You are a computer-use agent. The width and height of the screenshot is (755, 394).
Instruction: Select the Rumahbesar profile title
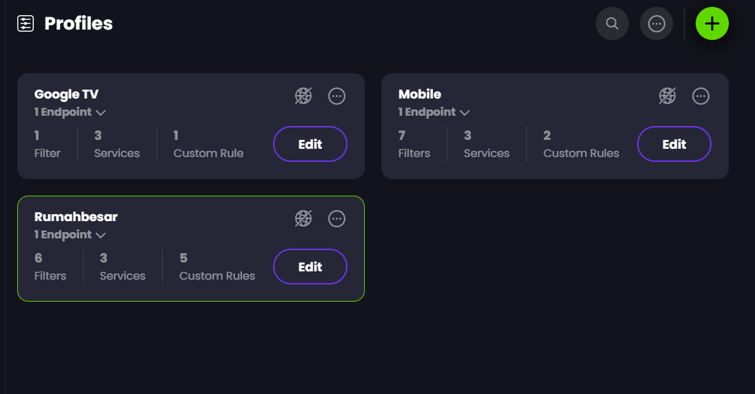point(76,217)
